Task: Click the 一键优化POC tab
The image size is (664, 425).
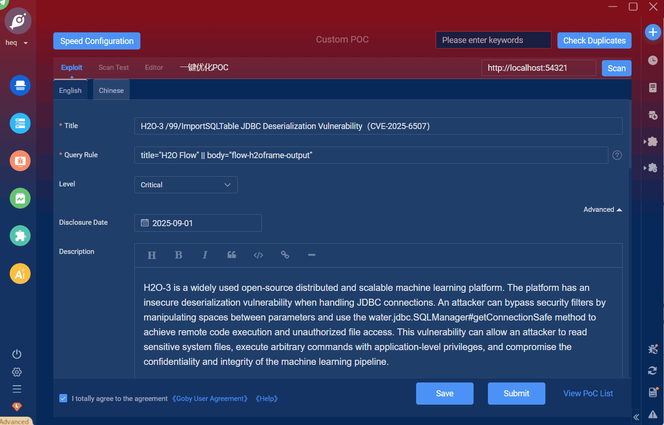Action: [204, 68]
